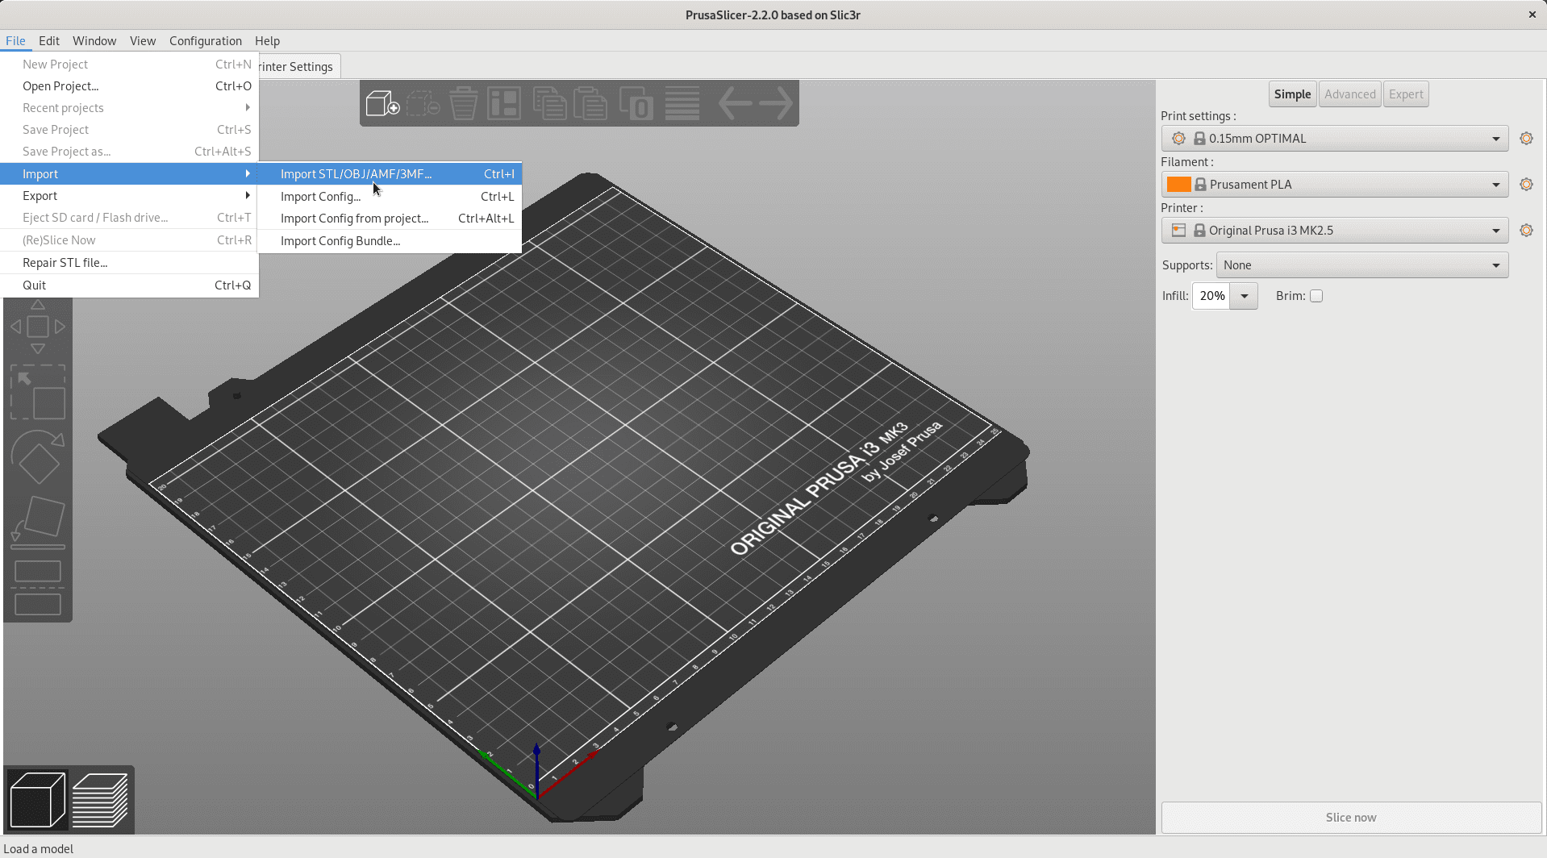The image size is (1547, 858).
Task: Click the Paste toolbar icon
Action: tap(590, 103)
